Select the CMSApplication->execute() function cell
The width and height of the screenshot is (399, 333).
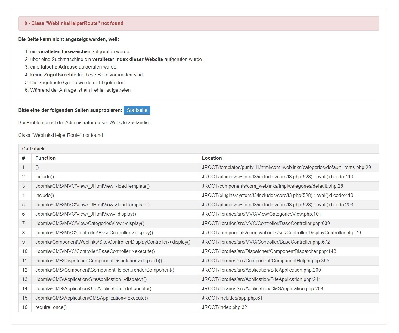pos(91,298)
